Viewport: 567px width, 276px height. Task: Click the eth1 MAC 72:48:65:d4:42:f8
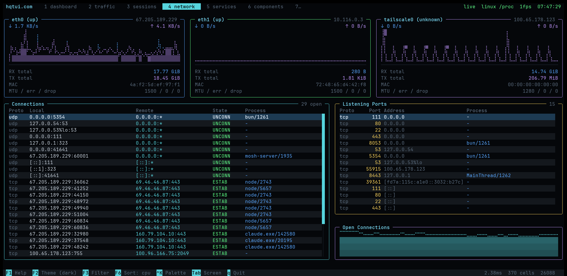(x=341, y=84)
